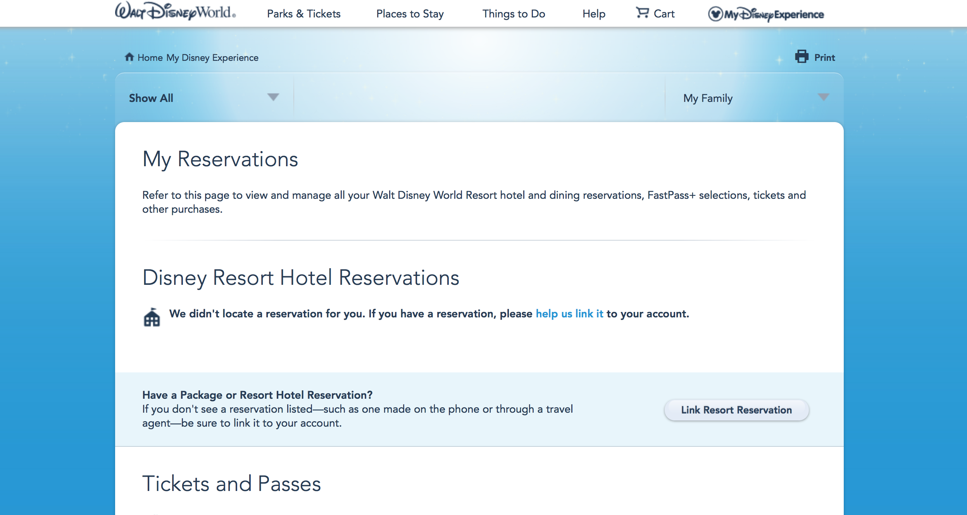967x515 pixels.
Task: Click the Home breadcrumb link
Action: pyautogui.click(x=150, y=57)
